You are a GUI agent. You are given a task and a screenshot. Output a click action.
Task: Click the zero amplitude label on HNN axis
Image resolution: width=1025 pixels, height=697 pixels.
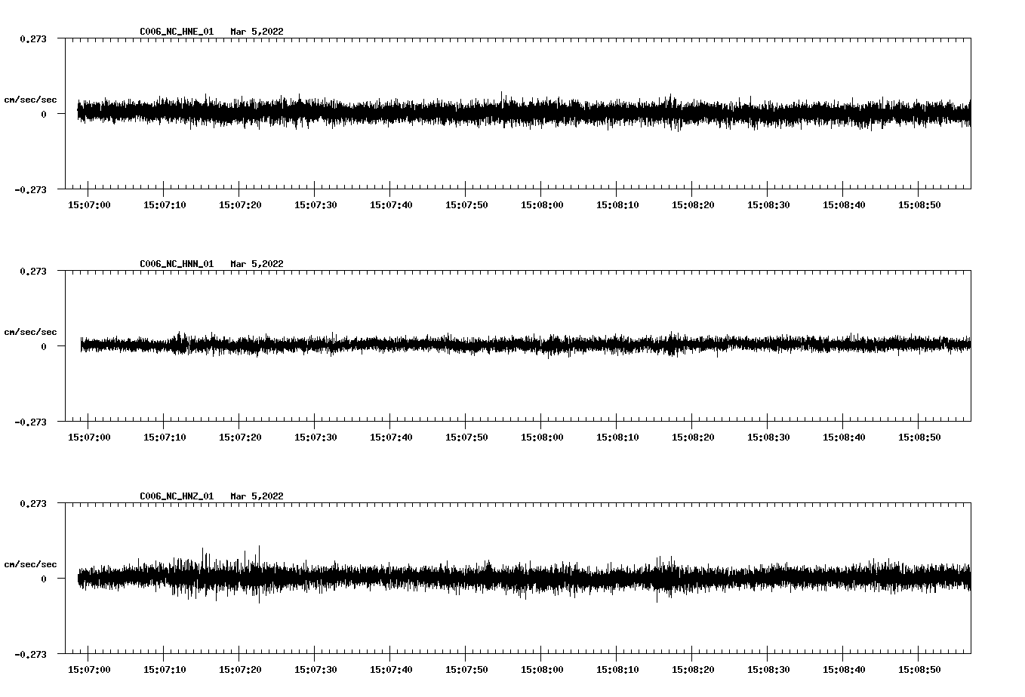point(44,347)
